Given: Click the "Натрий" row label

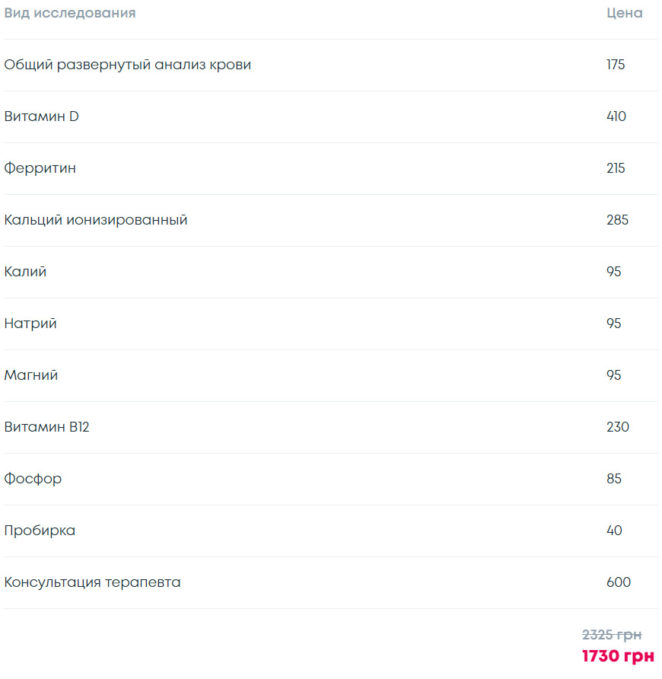Looking at the screenshot, I should tap(30, 324).
